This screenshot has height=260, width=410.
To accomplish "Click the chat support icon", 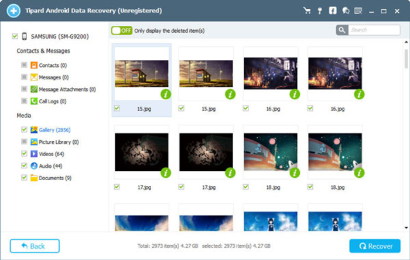I will 346,11.
